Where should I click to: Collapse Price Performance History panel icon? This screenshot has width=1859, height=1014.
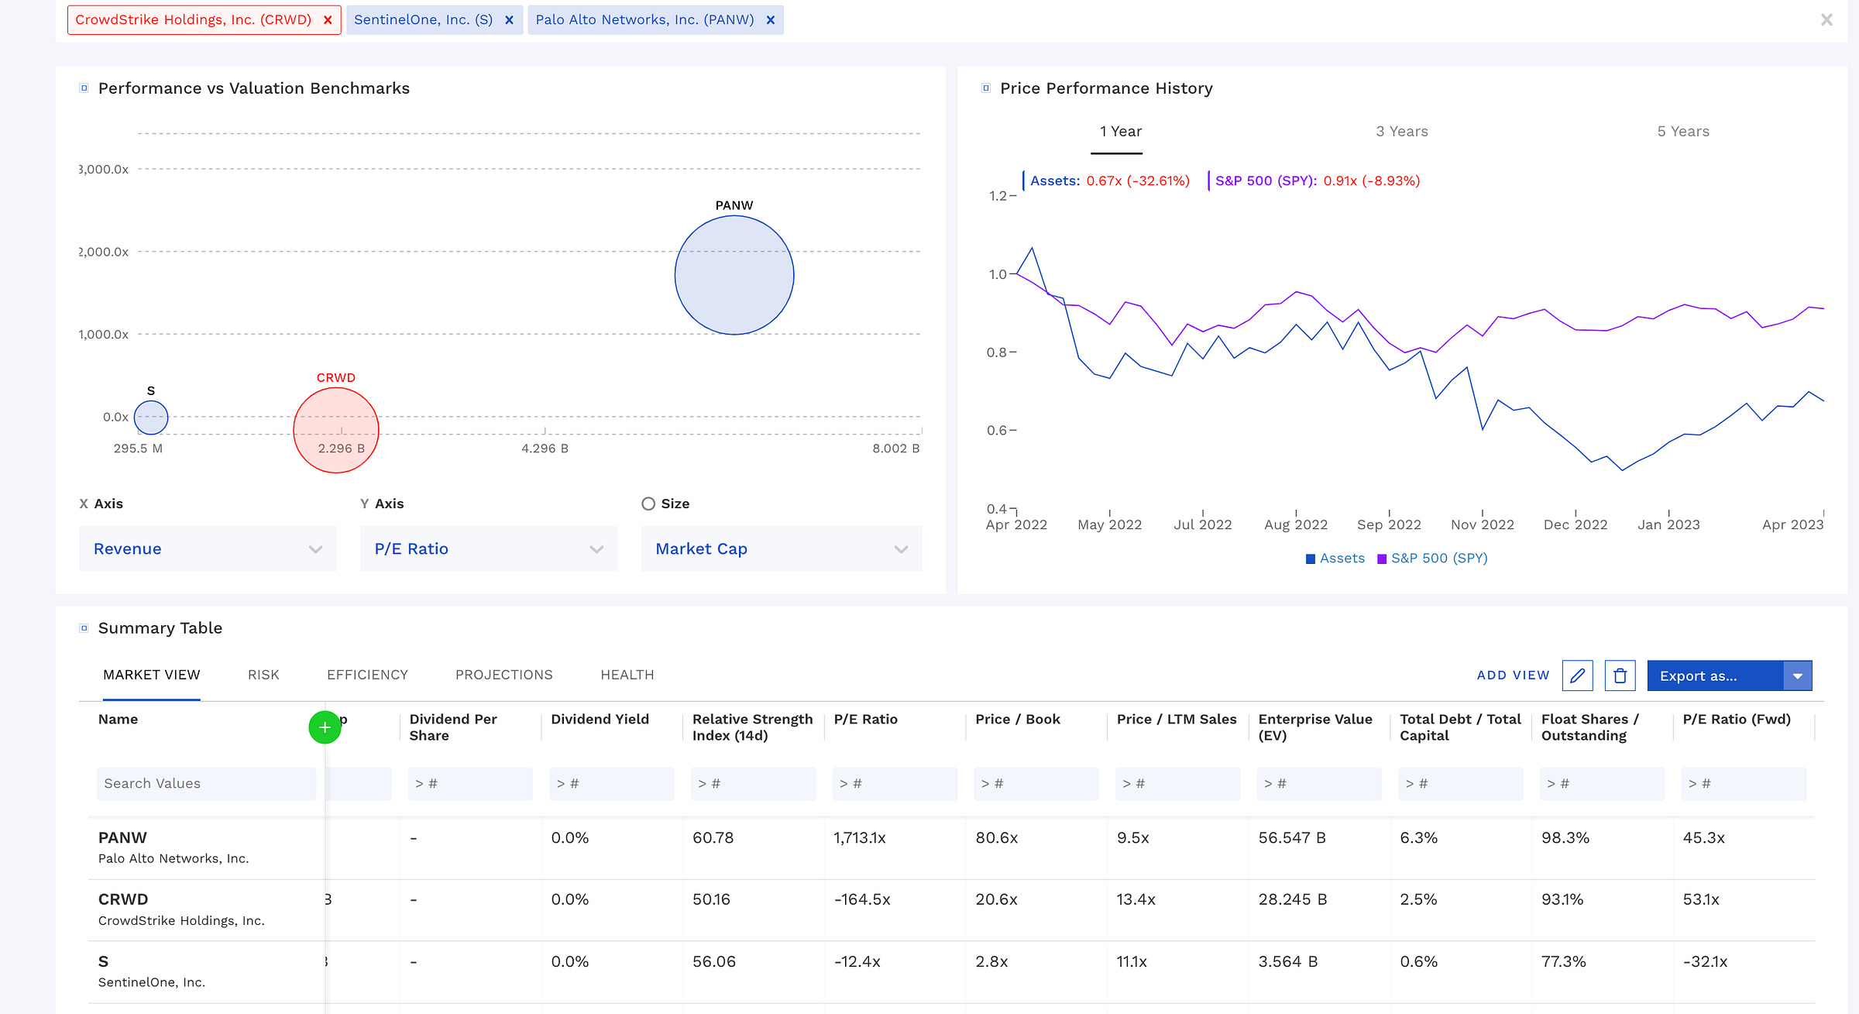[x=986, y=88]
